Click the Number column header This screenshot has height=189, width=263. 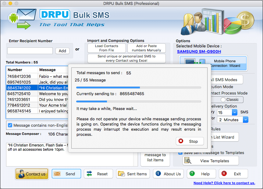click(22, 70)
